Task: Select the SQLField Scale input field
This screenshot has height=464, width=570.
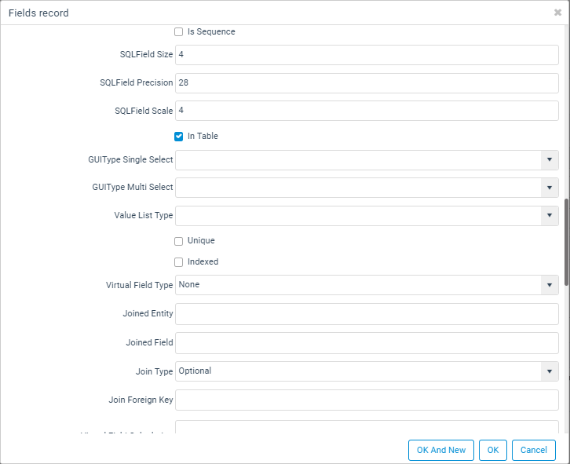Action: pyautogui.click(x=367, y=111)
